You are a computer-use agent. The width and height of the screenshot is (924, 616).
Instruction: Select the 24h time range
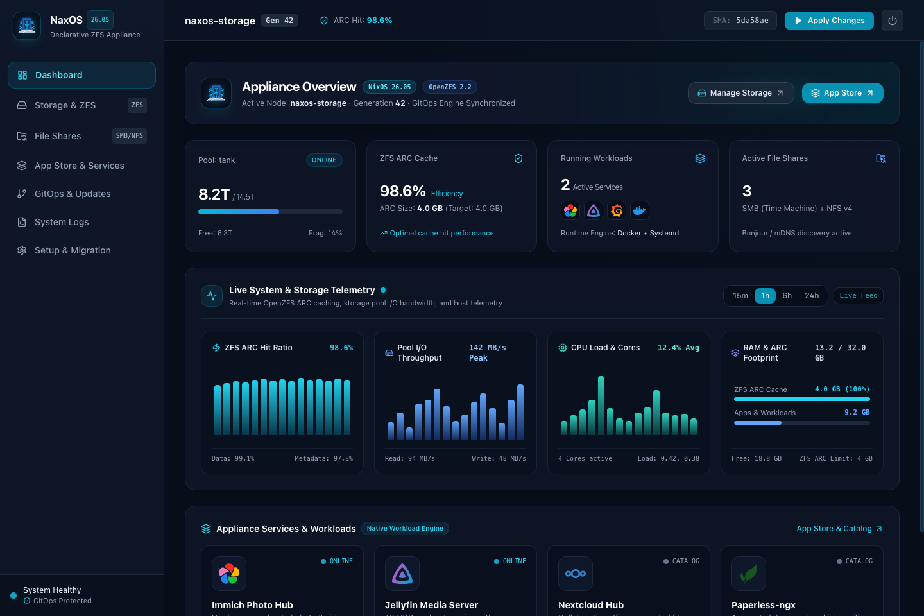[x=812, y=296]
